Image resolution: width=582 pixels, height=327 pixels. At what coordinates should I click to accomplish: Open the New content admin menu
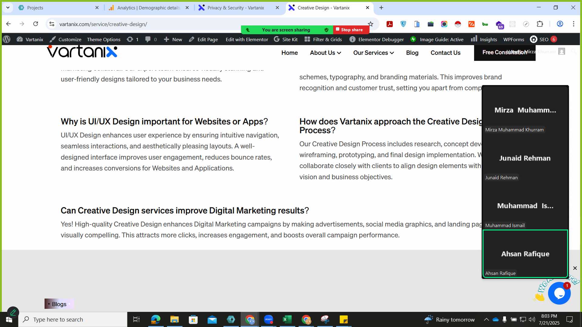point(173,39)
